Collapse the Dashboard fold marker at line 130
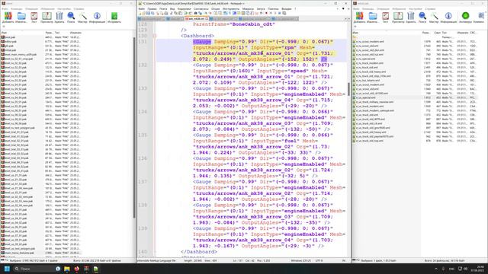 point(154,36)
